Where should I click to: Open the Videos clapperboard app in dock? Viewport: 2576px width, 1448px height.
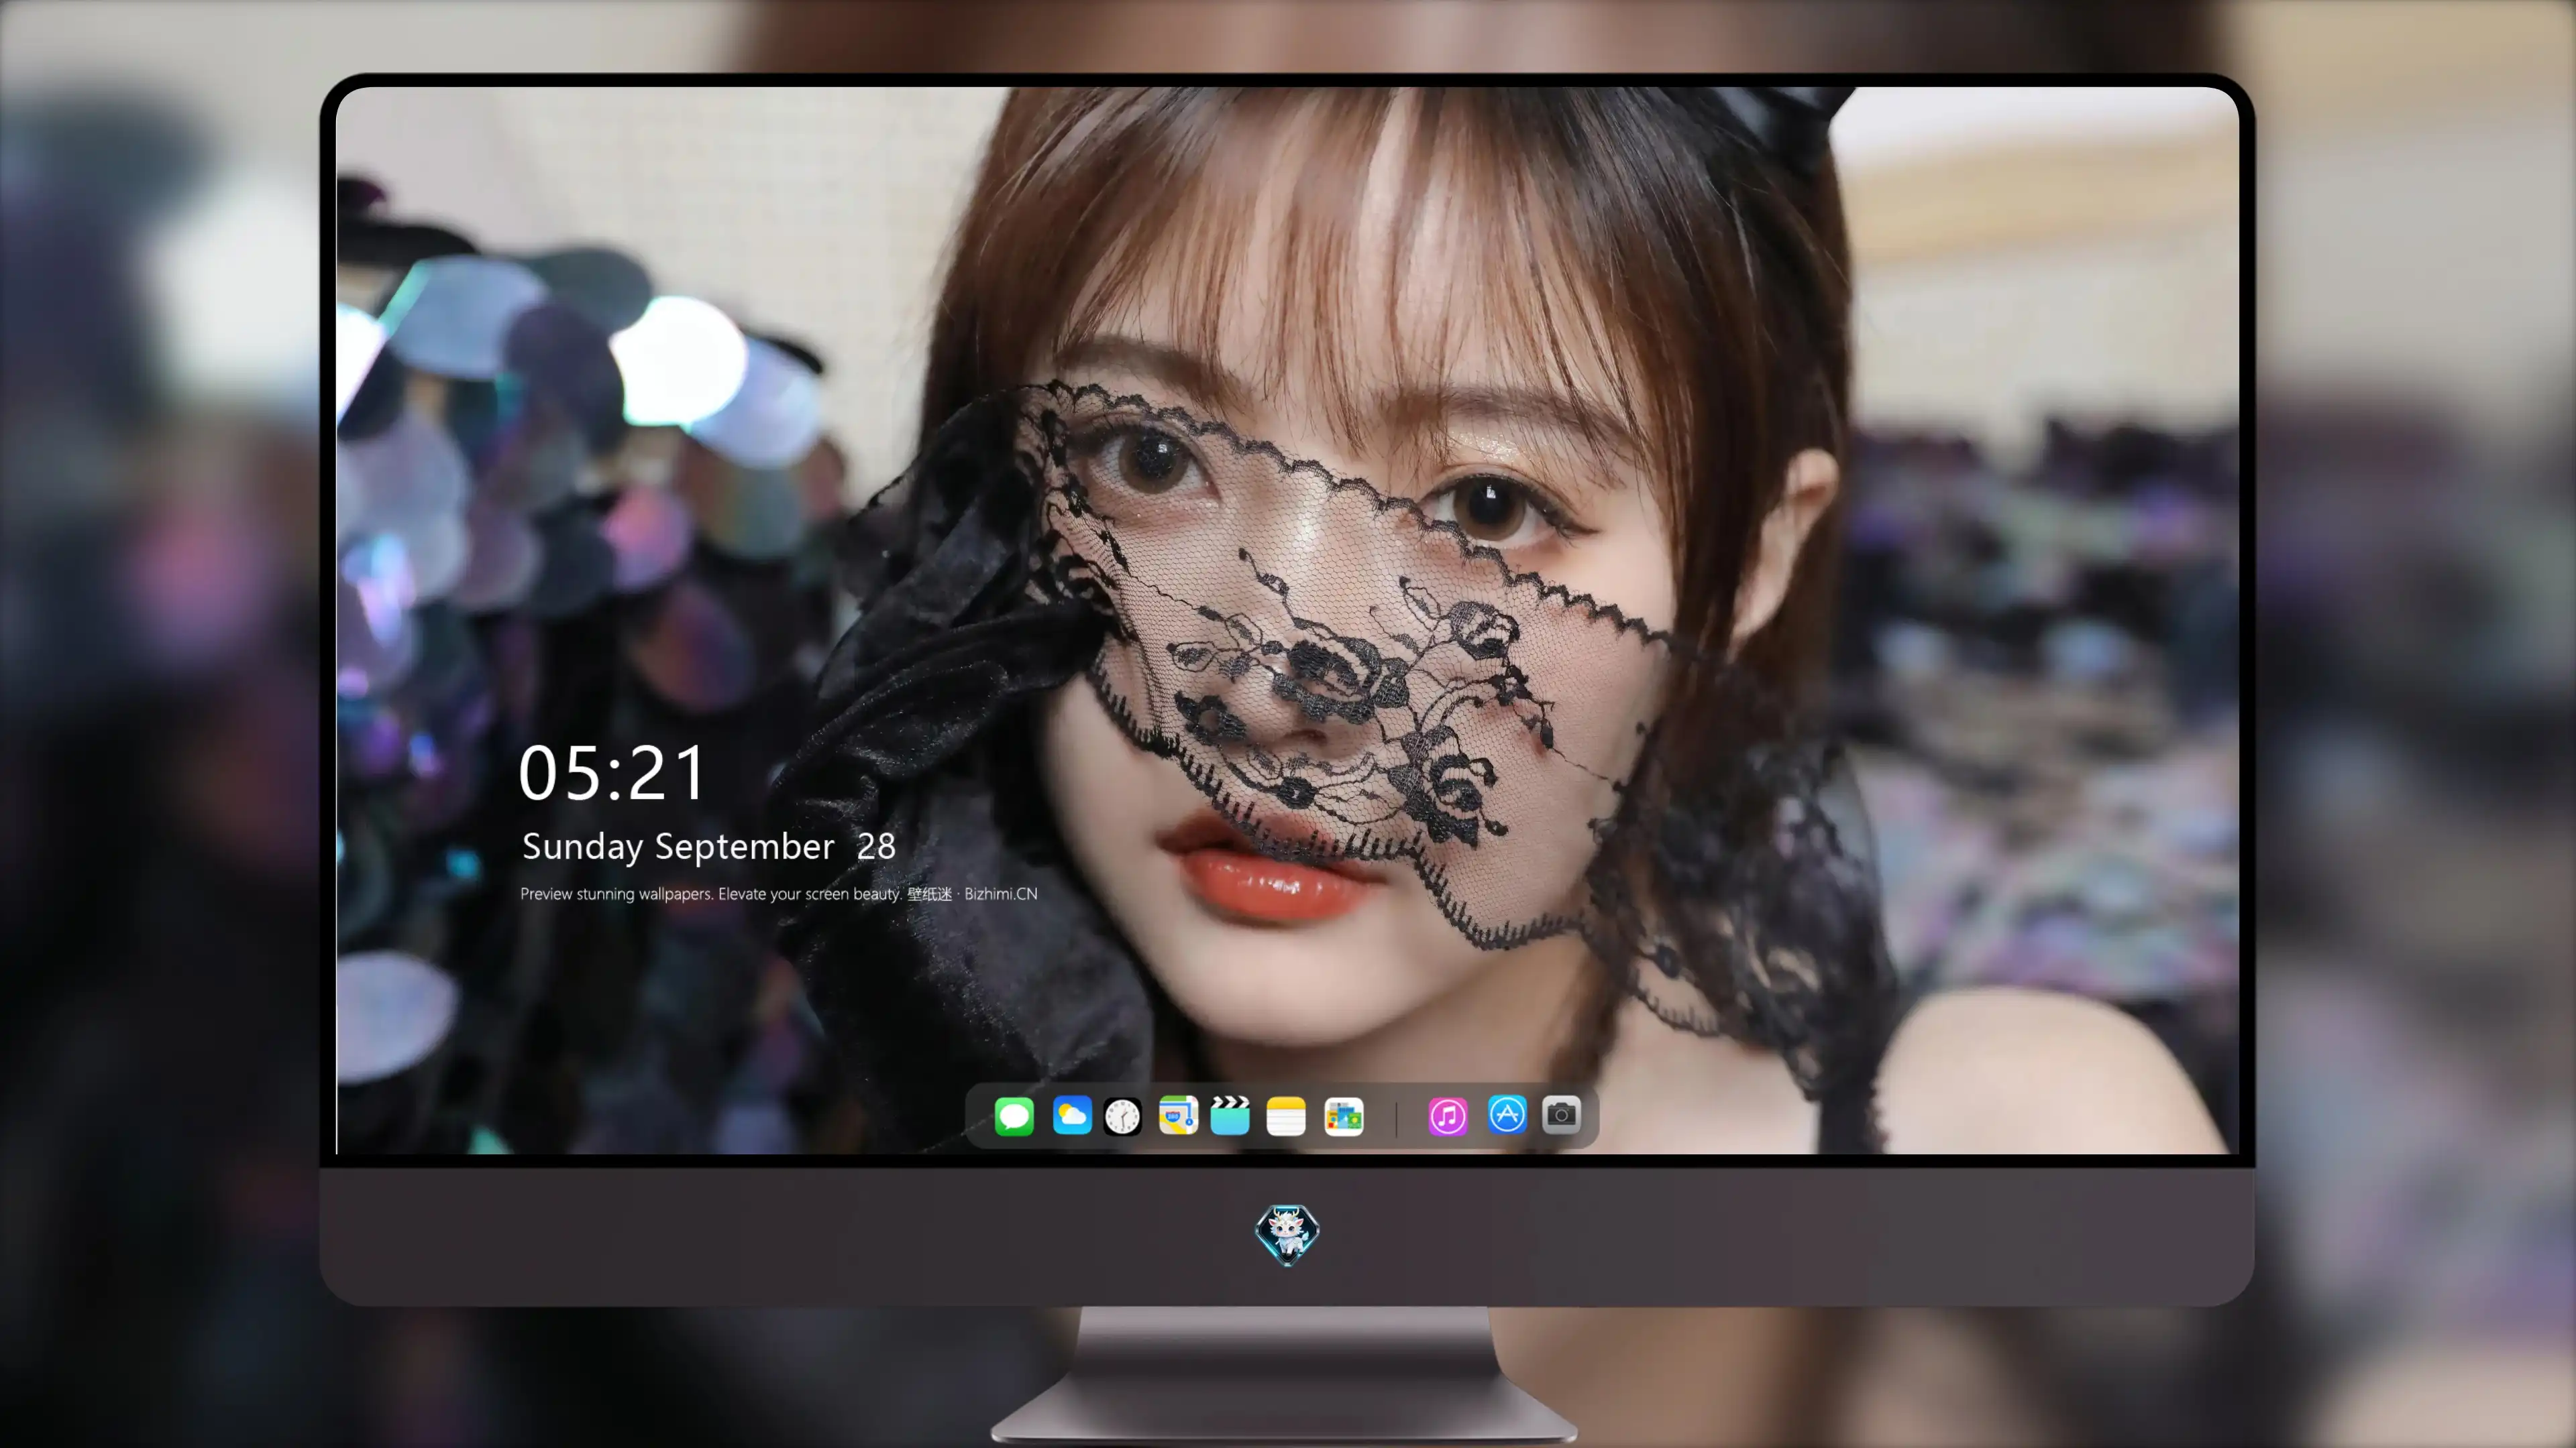coord(1230,1115)
